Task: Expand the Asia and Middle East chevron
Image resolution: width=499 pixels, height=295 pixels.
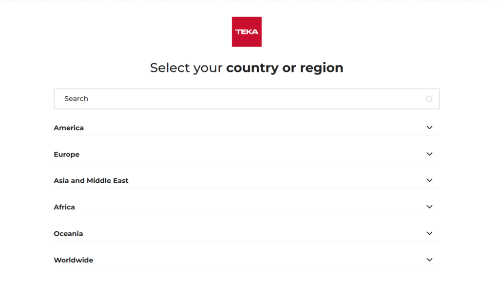Action: coord(430,180)
